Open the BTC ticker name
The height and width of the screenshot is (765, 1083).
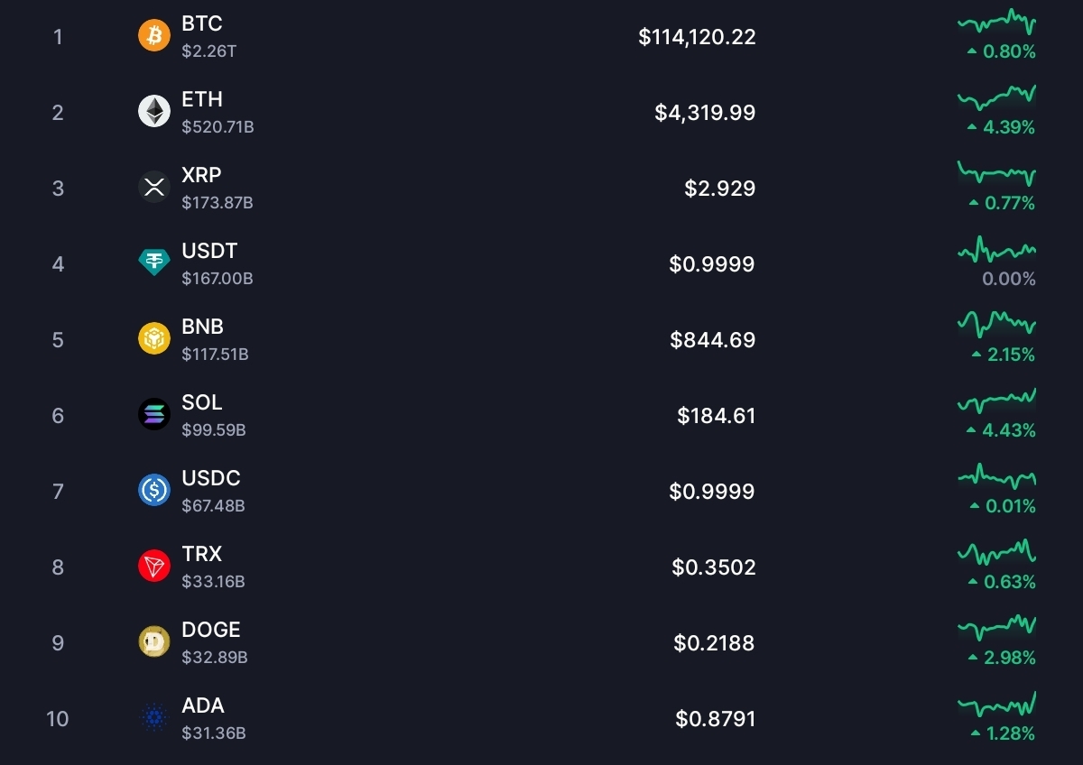(202, 23)
